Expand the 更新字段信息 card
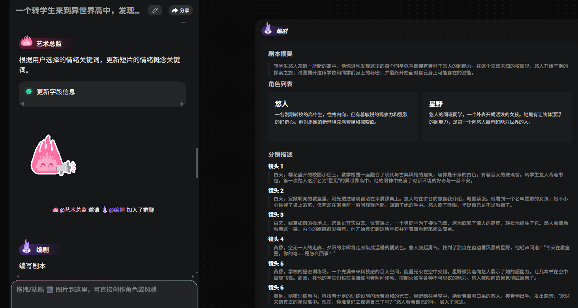The image size is (578, 308). pyautogui.click(x=102, y=92)
